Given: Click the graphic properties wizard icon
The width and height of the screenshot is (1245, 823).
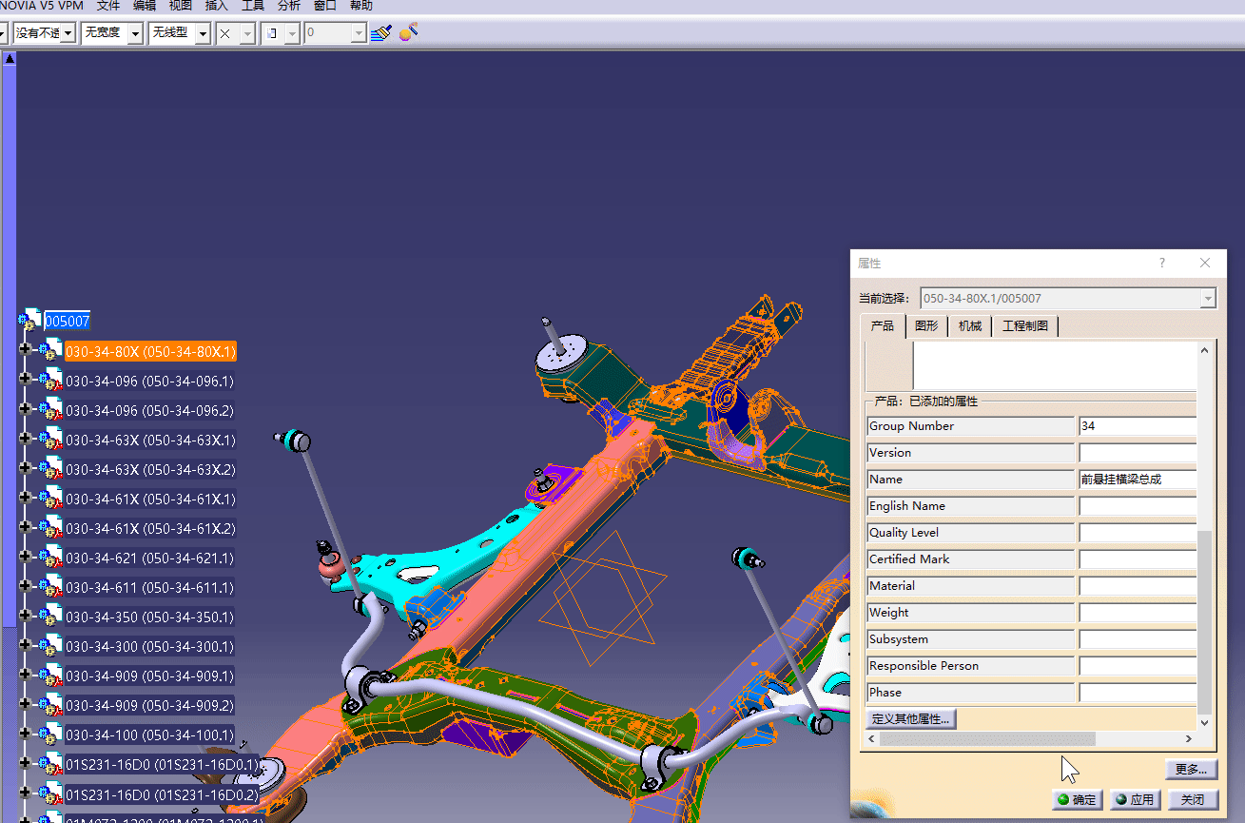Looking at the screenshot, I should [408, 33].
